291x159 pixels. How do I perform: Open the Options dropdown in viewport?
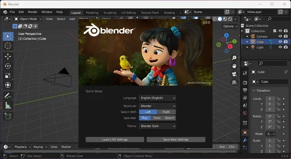231,26
